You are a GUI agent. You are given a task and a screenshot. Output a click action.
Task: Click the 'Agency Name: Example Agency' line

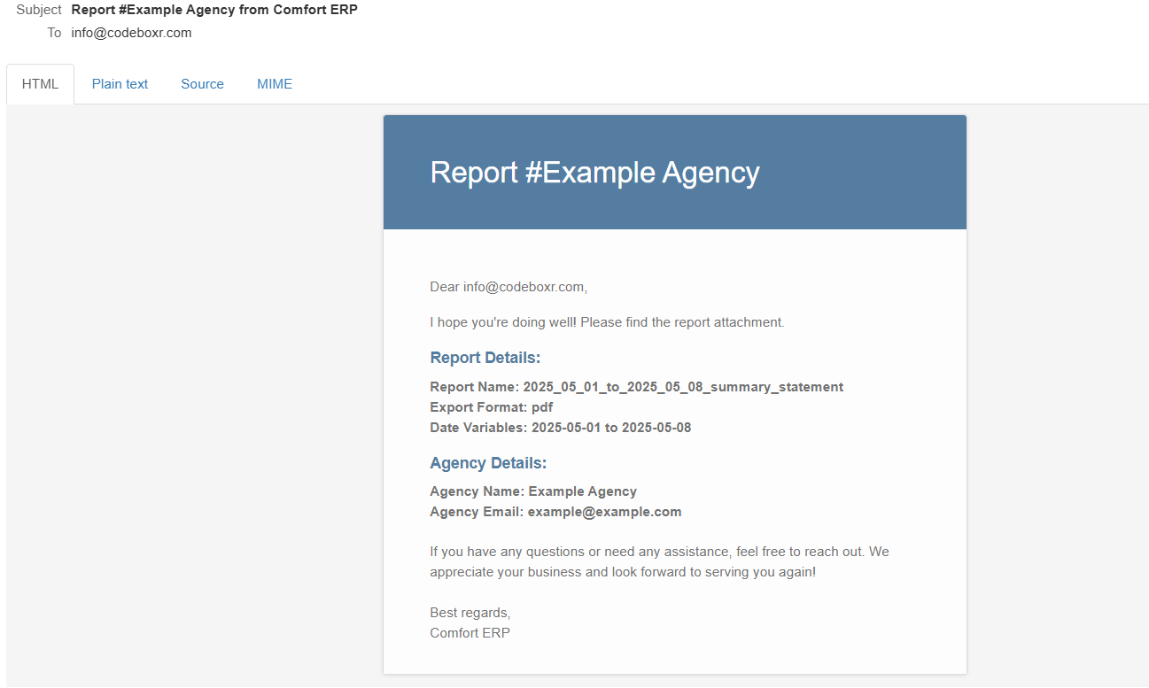[532, 491]
